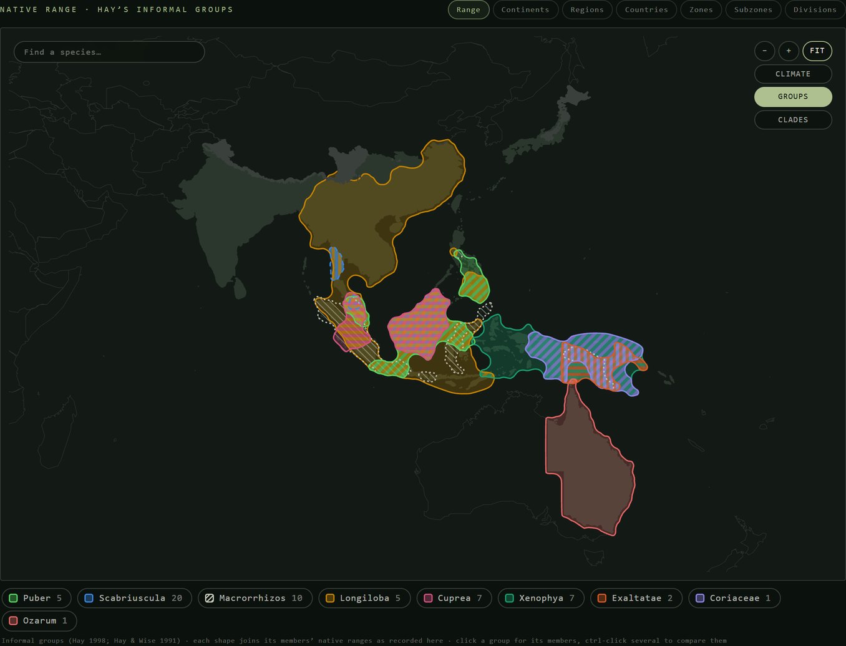Click the red Ozarum color swatch
This screenshot has width=846, height=646.
point(13,620)
